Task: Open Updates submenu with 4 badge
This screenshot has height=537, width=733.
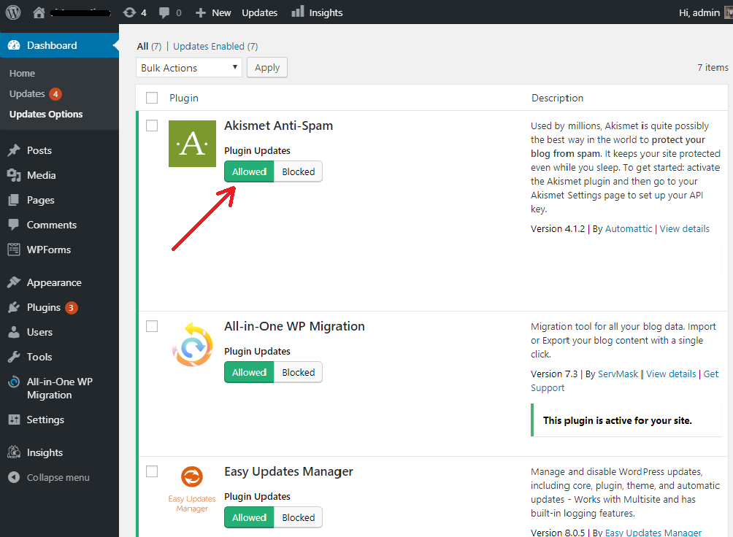Action: [x=36, y=94]
